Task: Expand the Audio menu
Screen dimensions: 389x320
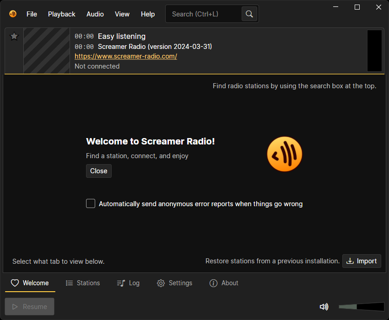Action: (x=95, y=14)
